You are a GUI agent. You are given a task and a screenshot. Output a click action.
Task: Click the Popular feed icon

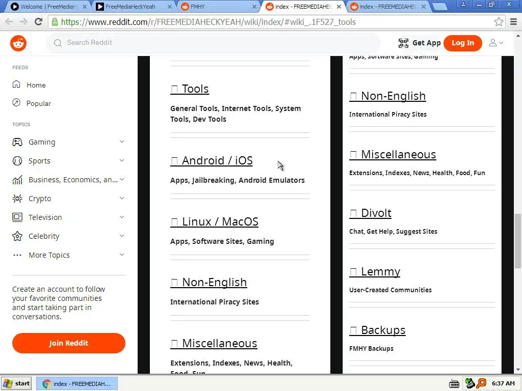tap(16, 103)
